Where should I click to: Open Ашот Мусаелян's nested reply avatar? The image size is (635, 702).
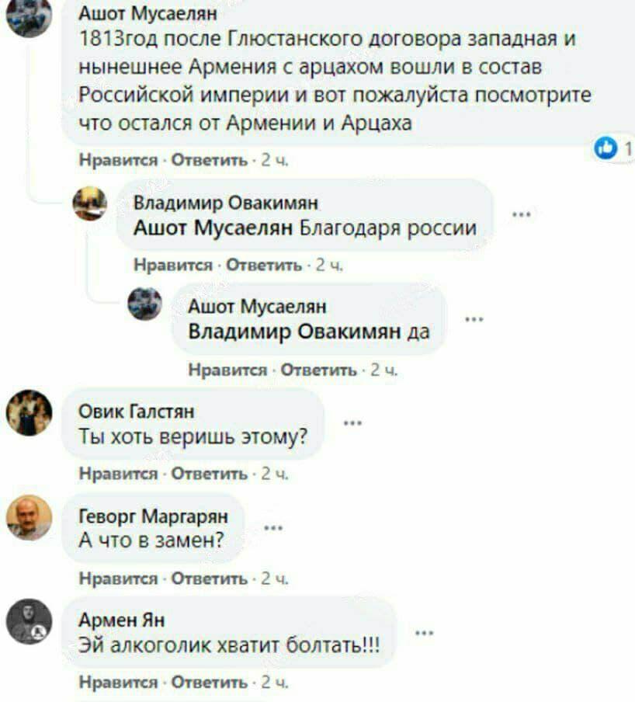click(145, 304)
